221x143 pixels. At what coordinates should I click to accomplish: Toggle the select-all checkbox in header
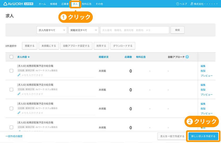coord(11,57)
